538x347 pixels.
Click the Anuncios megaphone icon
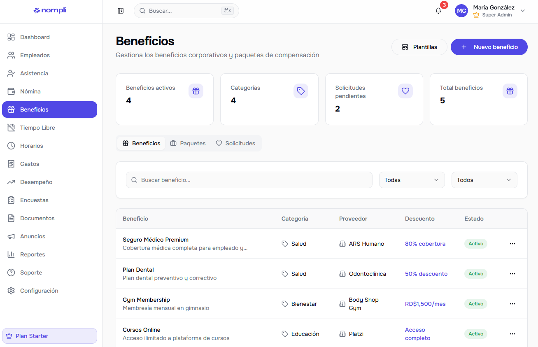11,236
